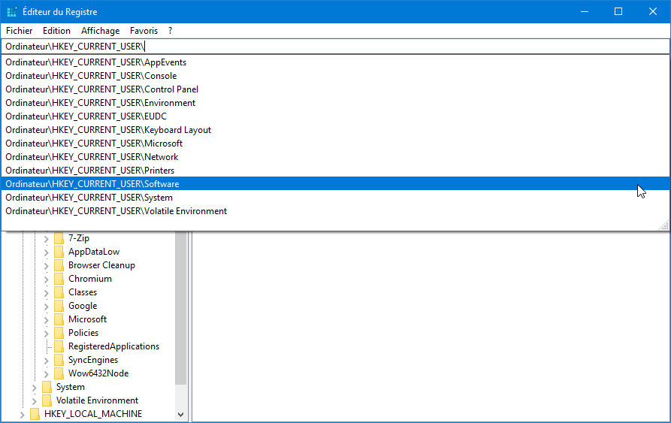Select the HKEY_CURRENT_USER\Network suggestion
671x423 pixels.
335,157
